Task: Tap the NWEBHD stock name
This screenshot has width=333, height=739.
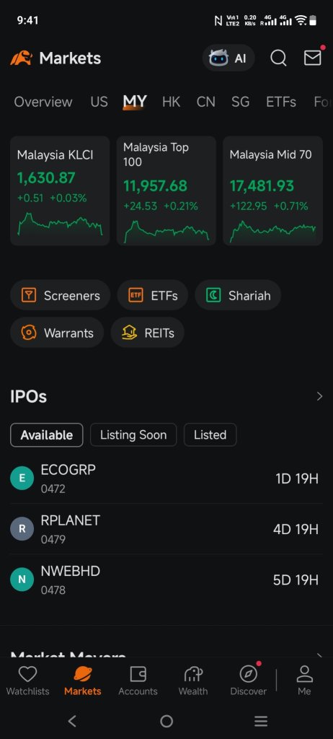Action: coord(71,571)
